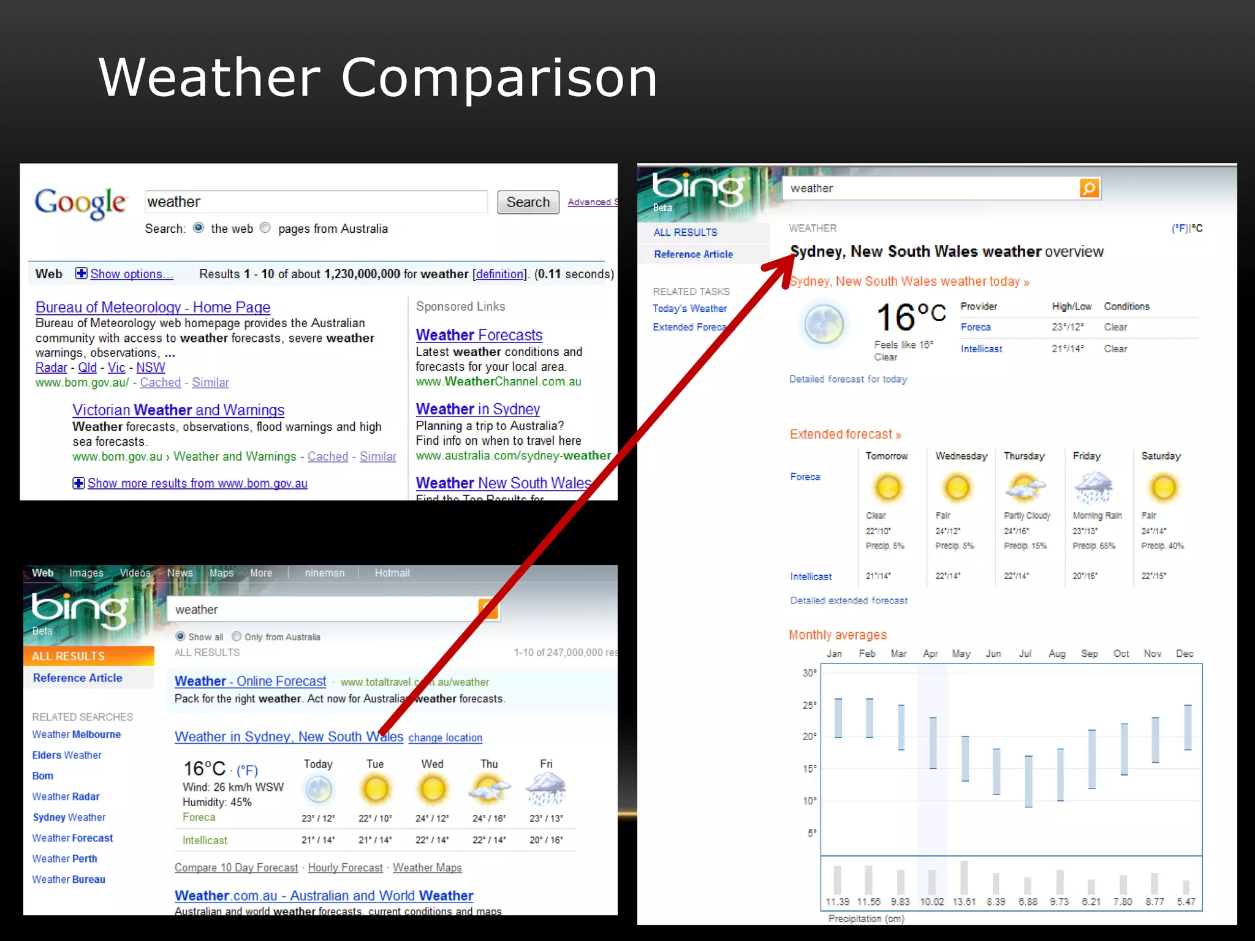Click Friday's morning rain icon
The height and width of the screenshot is (941, 1255).
pyautogui.click(x=1094, y=488)
